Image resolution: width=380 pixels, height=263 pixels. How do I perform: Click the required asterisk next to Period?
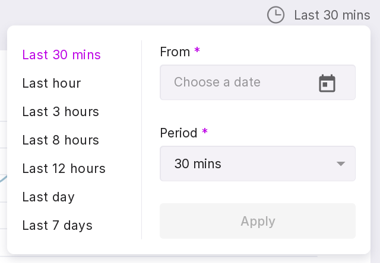(205, 132)
